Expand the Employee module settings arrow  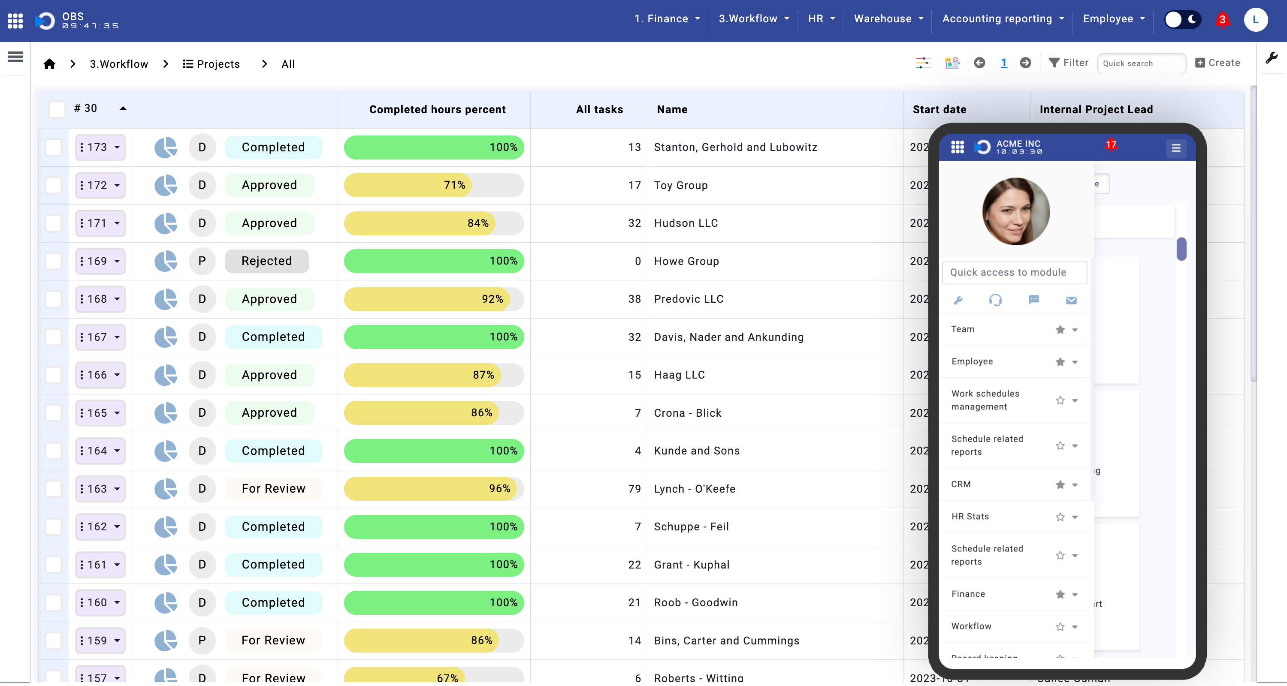1076,362
